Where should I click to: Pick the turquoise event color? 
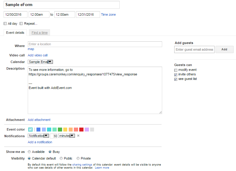click(49, 129)
